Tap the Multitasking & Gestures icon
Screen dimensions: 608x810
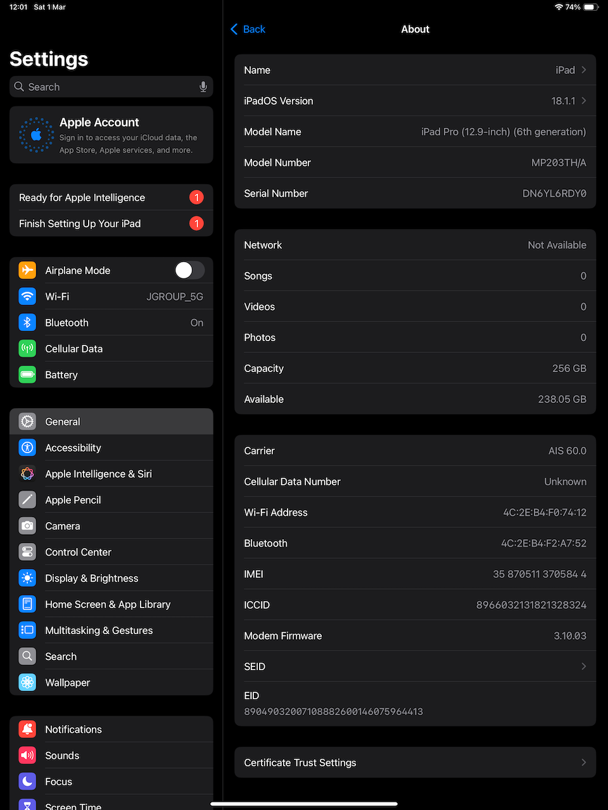[x=27, y=630]
